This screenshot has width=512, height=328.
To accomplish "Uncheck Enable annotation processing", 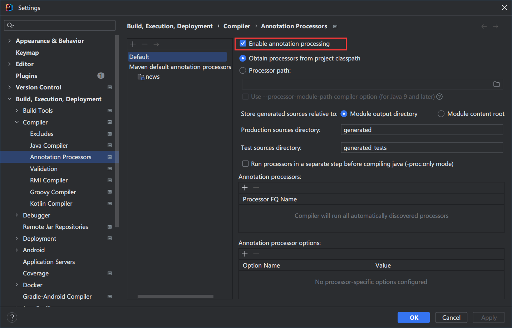I will pyautogui.click(x=243, y=44).
